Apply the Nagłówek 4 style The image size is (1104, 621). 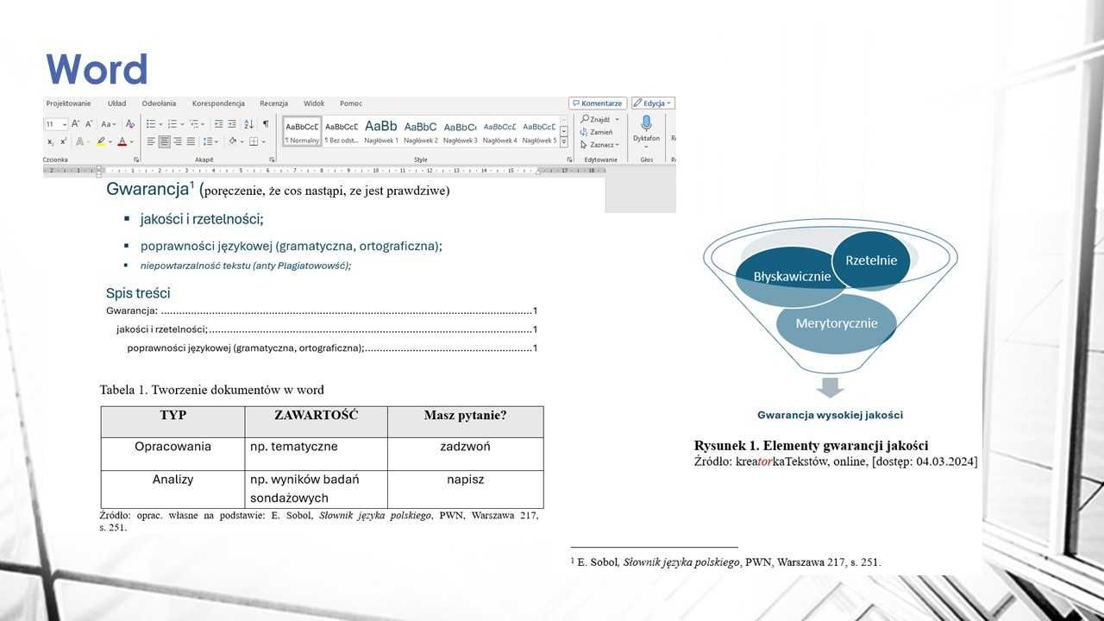500,132
